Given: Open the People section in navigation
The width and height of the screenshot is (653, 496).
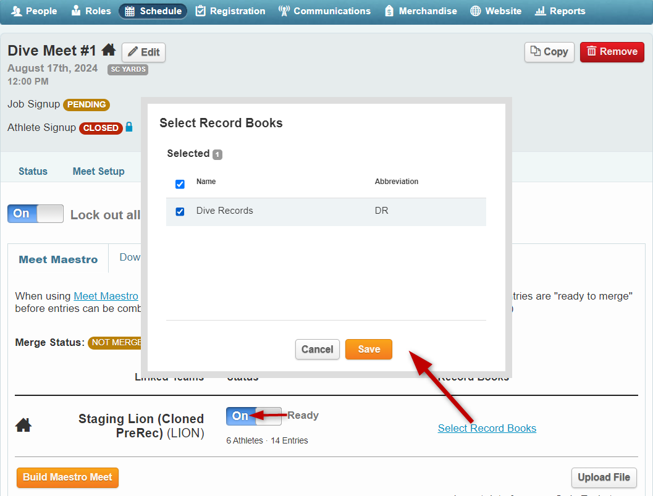Looking at the screenshot, I should tap(34, 11).
